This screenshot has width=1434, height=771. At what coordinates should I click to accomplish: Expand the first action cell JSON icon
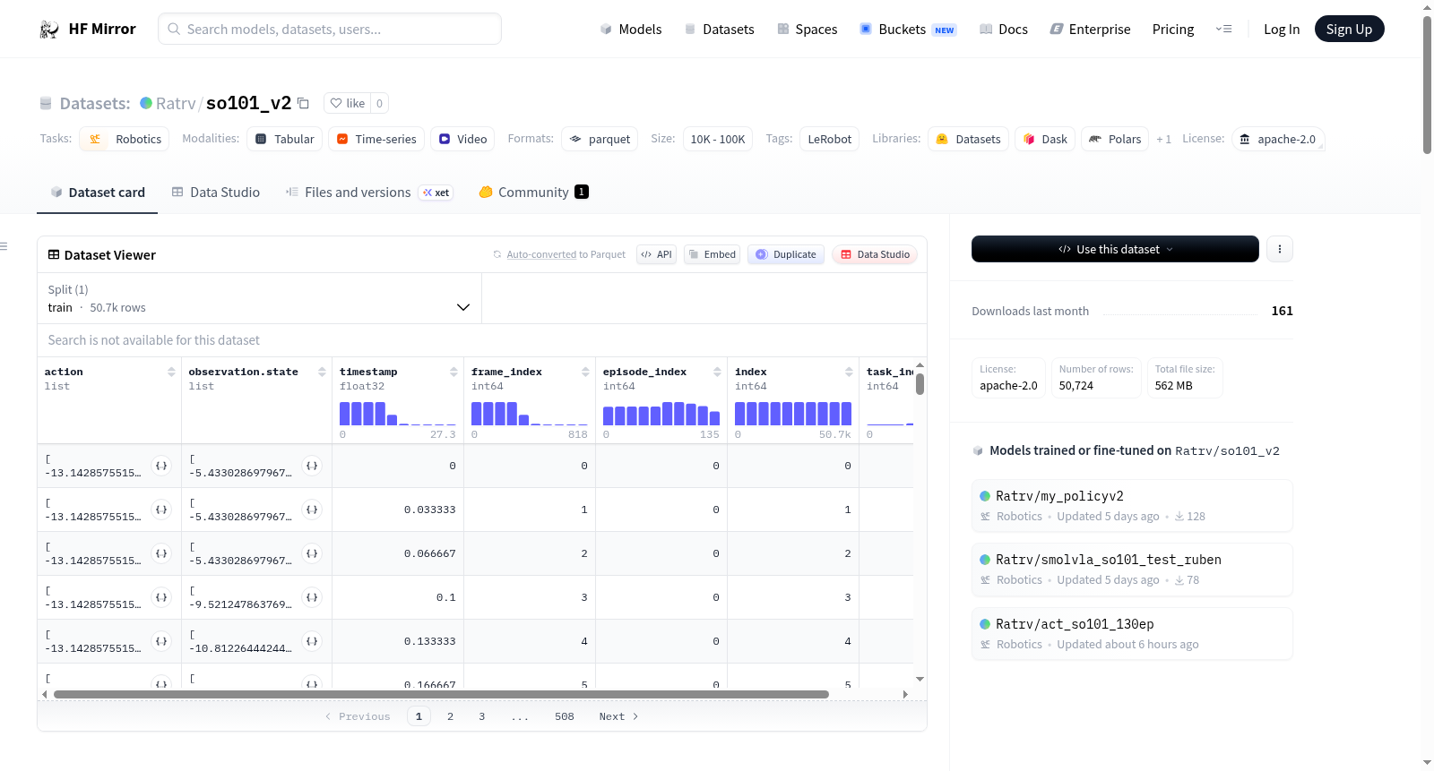161,466
